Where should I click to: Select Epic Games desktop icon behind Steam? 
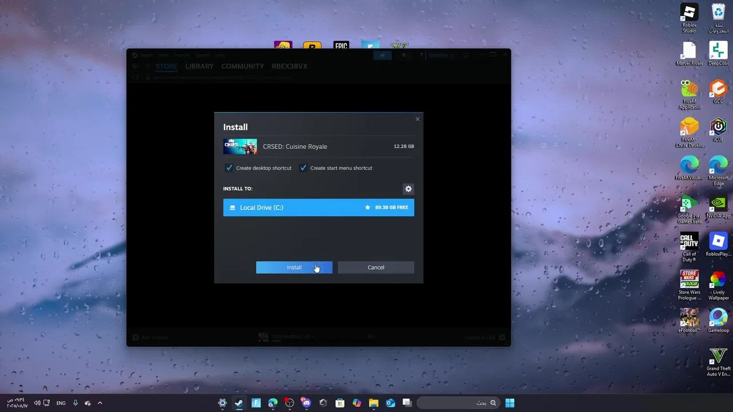click(x=341, y=46)
